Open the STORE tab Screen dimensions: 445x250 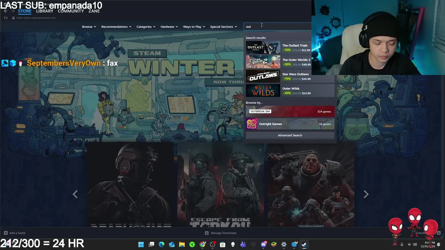[25, 11]
